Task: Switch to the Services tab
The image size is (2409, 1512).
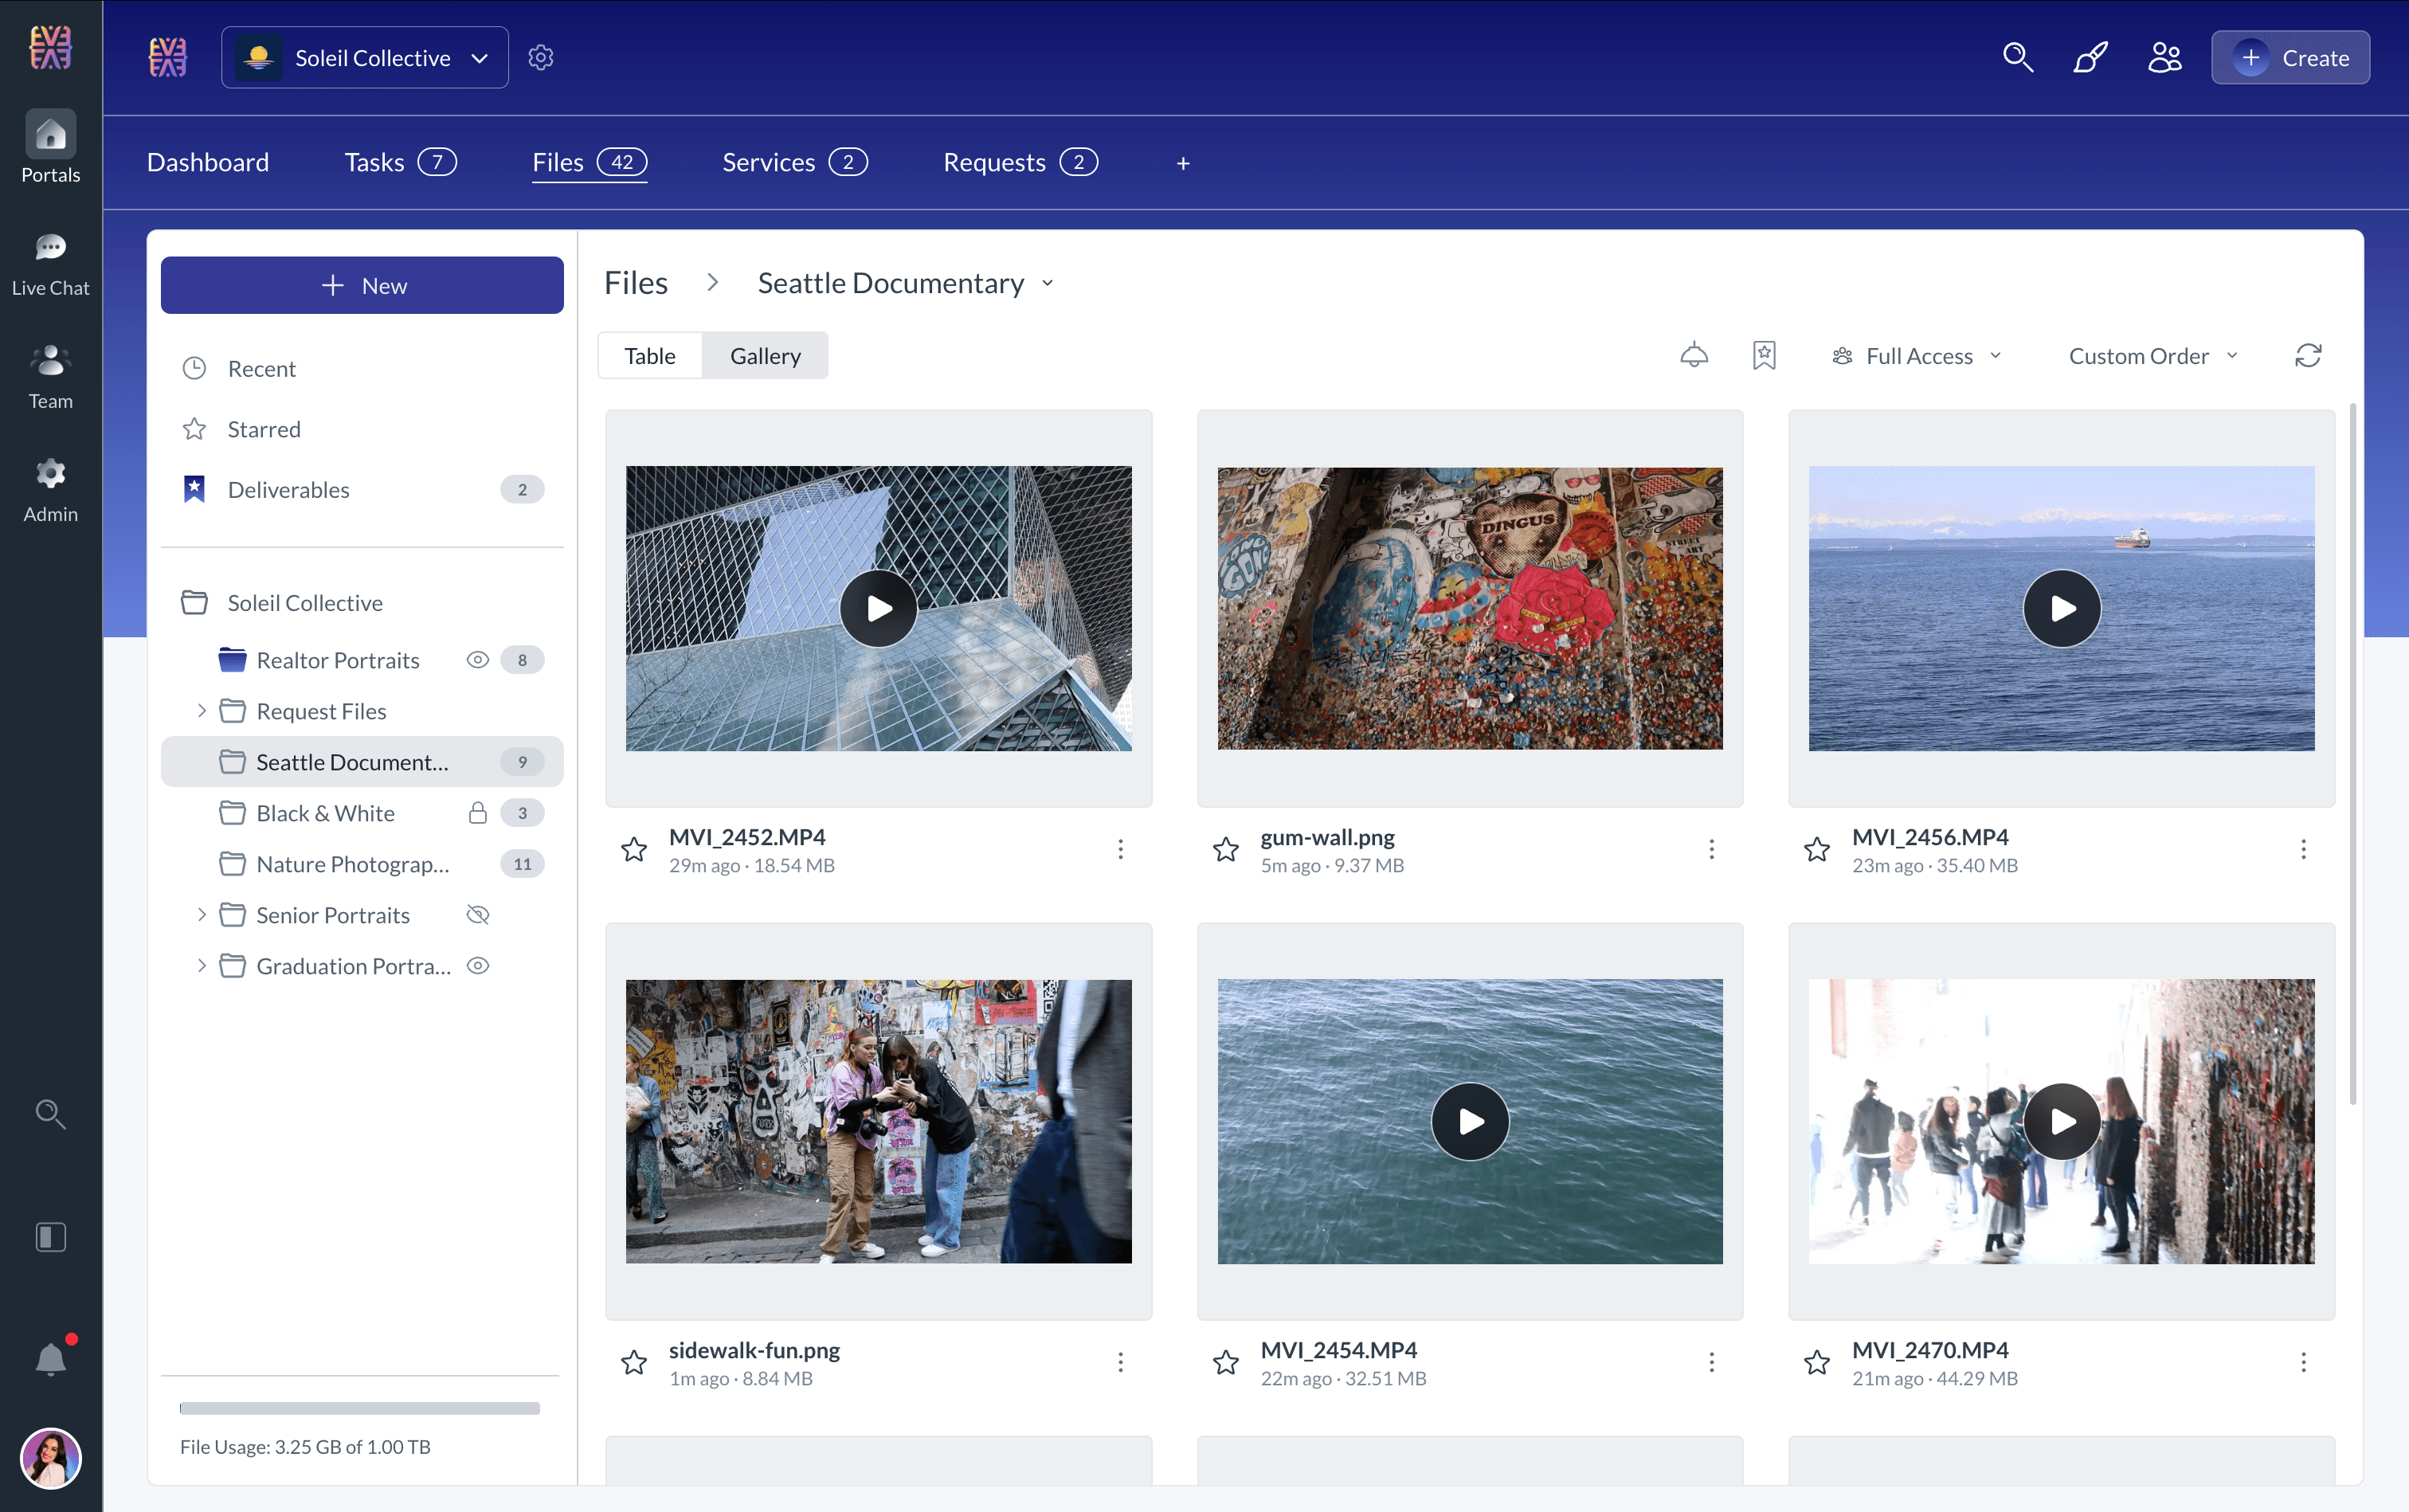Action: point(795,162)
